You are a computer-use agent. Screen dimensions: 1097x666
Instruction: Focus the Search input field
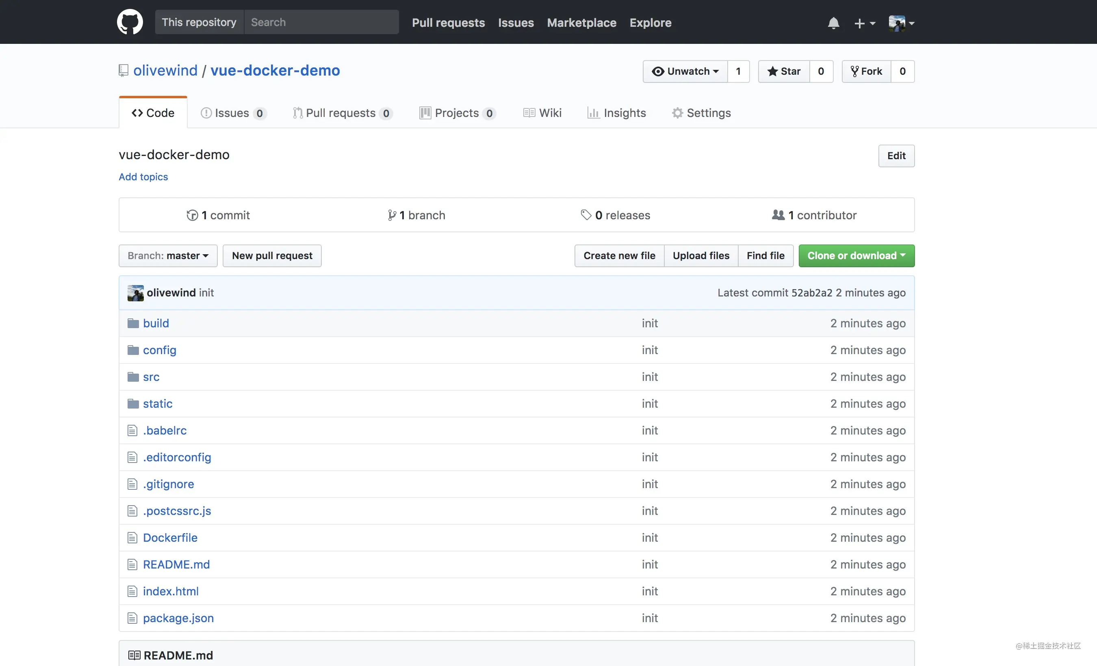(x=321, y=22)
